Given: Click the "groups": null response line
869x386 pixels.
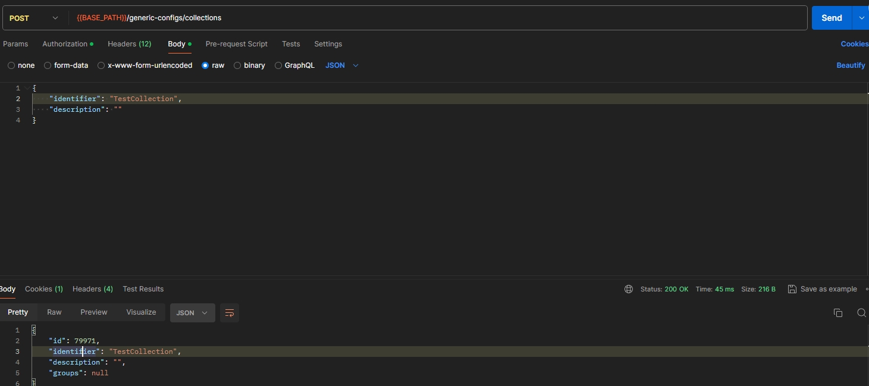Looking at the screenshot, I should (x=79, y=373).
